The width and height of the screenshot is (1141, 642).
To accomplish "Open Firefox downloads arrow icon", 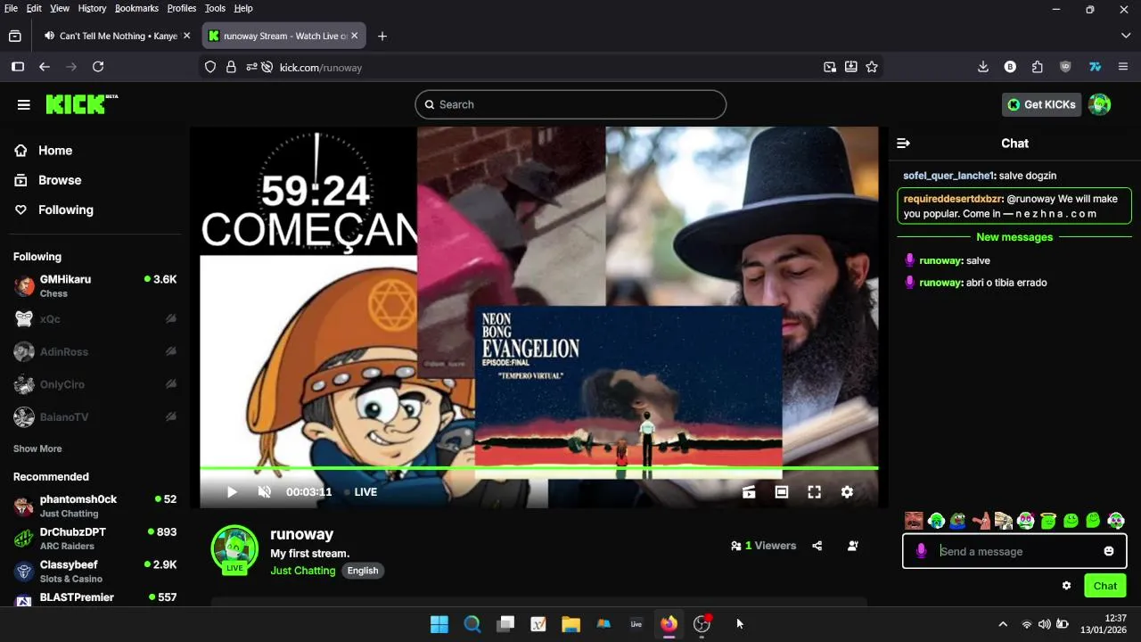I will click(x=983, y=67).
